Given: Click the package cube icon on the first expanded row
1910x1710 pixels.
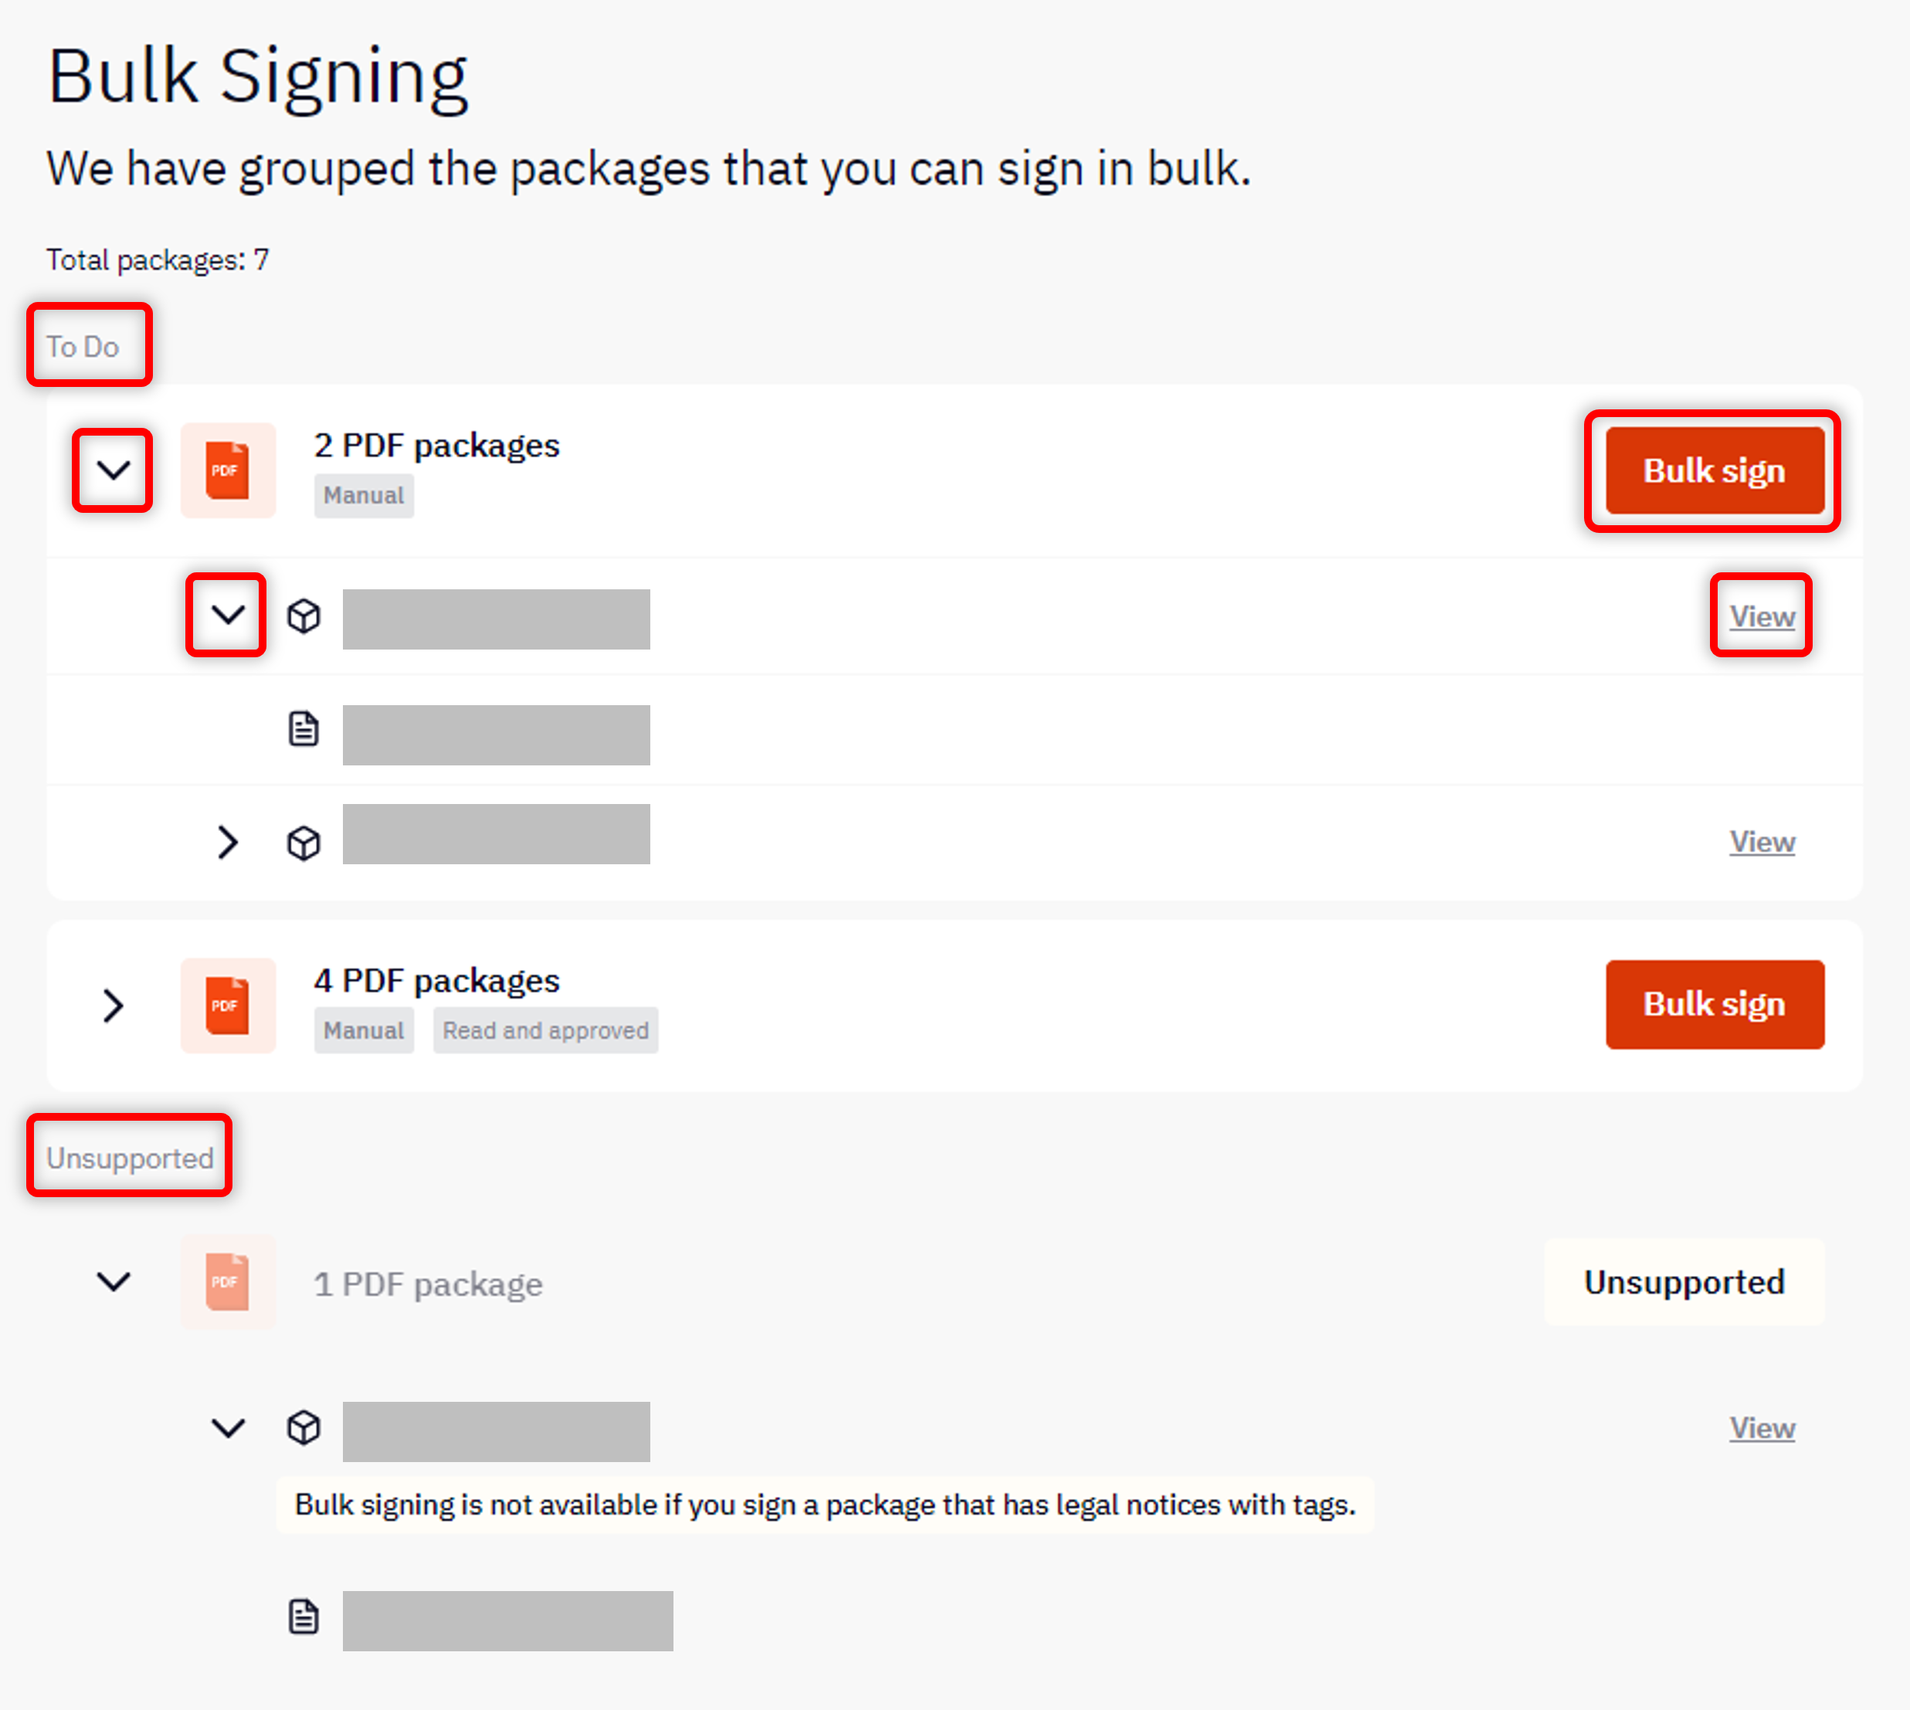Looking at the screenshot, I should click(304, 616).
